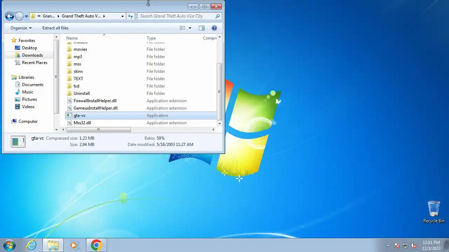Open the recent pages dropdown arrow
This screenshot has height=252, width=449.
(x=26, y=16)
